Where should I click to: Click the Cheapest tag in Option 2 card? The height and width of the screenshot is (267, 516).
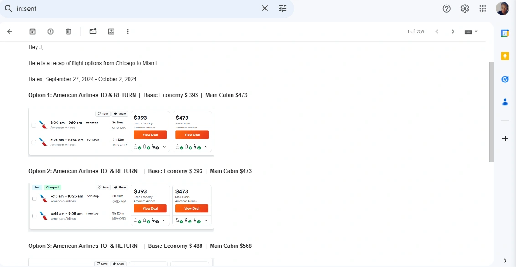pos(53,187)
